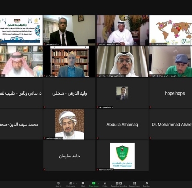The height and width of the screenshot is (188, 192).
Task: Open the Participants panel icon
Action: point(71,183)
